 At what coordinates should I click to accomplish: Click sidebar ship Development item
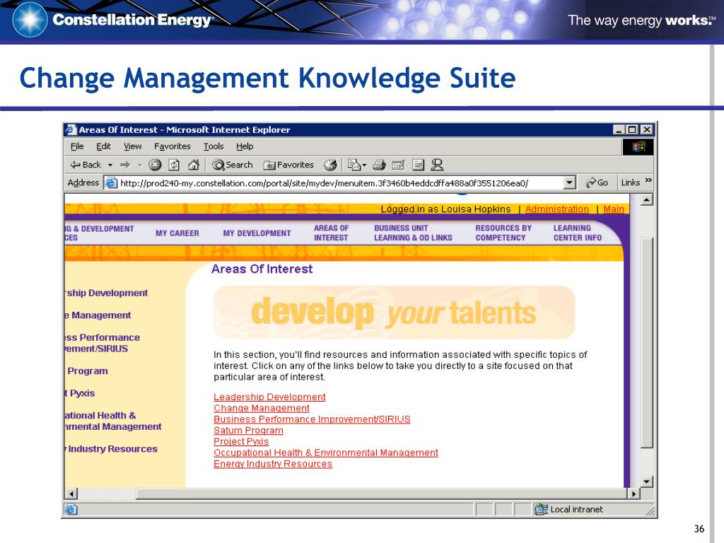(x=107, y=293)
